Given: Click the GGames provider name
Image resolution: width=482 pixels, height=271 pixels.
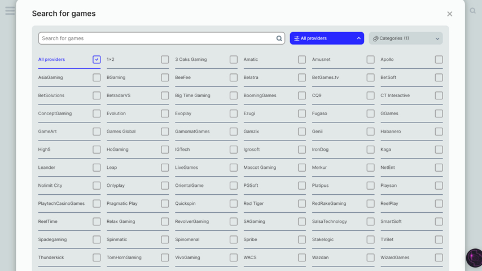Looking at the screenshot, I should coord(389,113).
